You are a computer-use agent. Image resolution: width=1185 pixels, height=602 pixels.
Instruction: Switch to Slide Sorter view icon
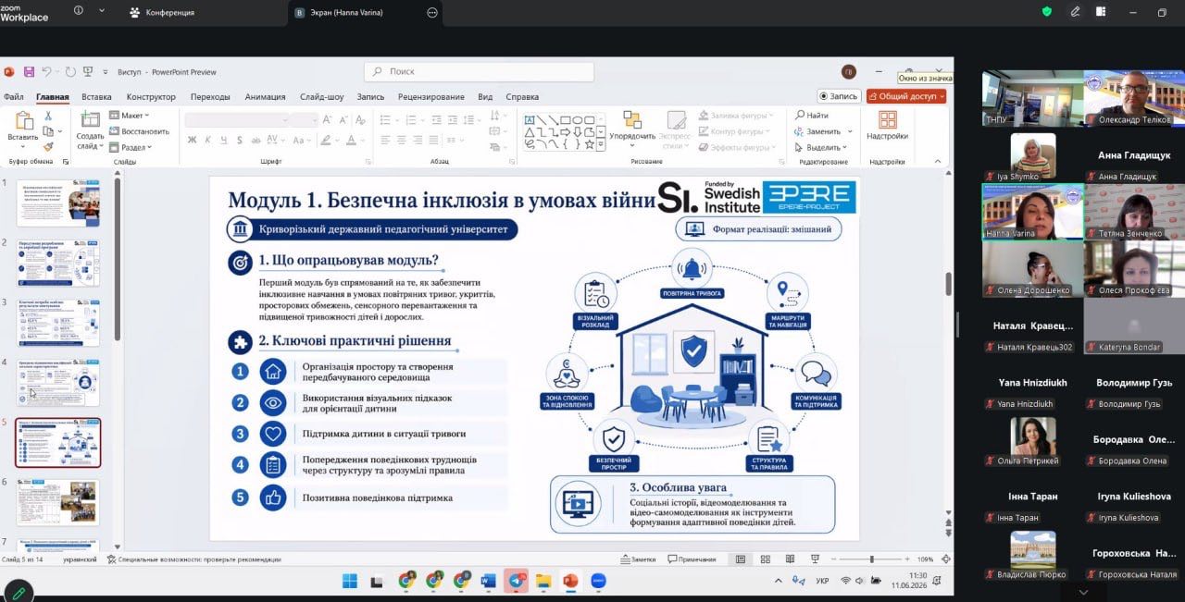tap(766, 559)
